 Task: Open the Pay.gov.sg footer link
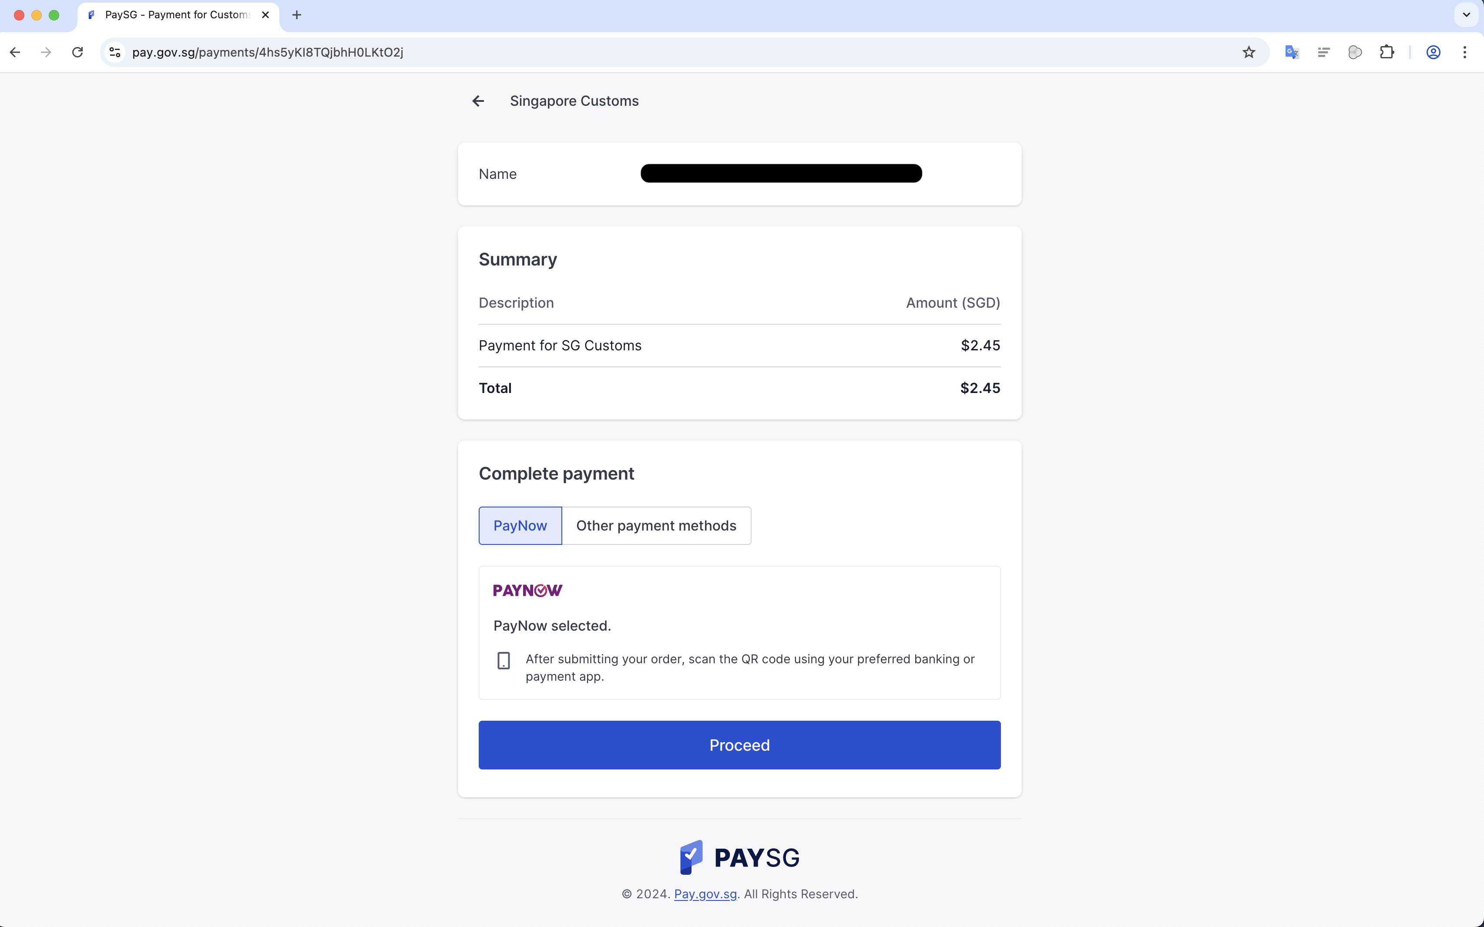705,894
